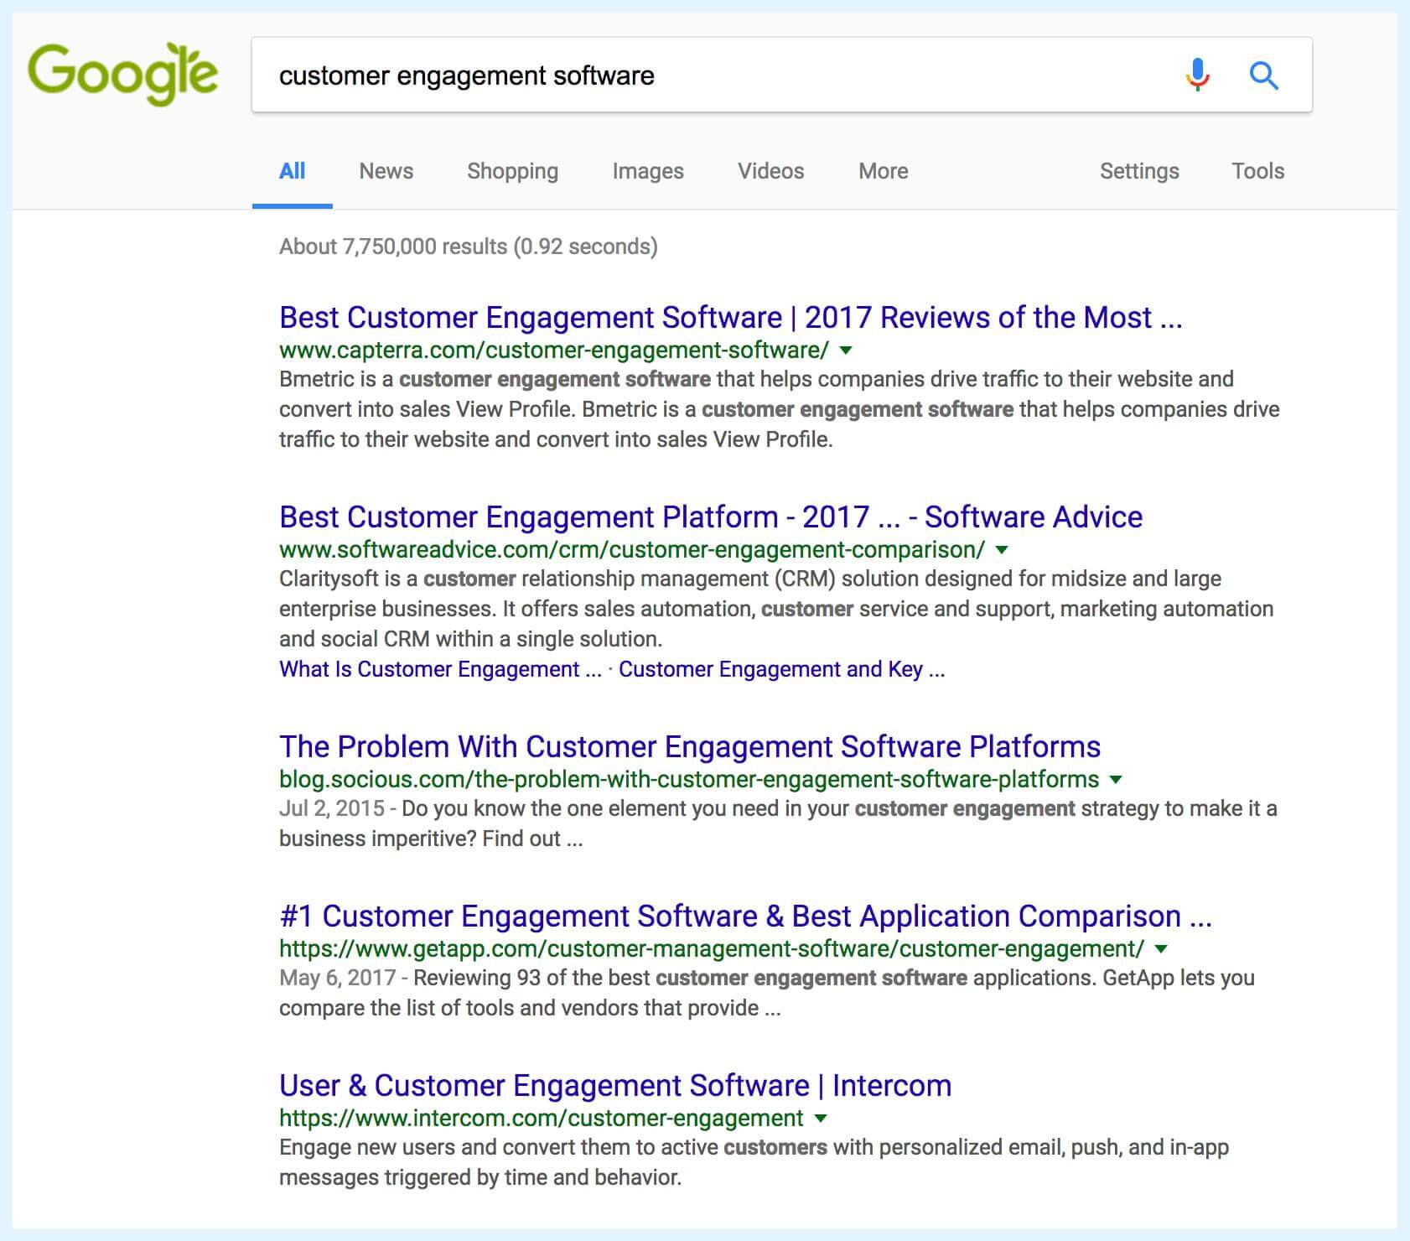Expand the More search categories menu
Viewport: 1410px width, 1241px height.
(x=883, y=171)
